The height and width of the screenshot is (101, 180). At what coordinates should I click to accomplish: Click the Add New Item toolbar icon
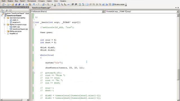8,4
